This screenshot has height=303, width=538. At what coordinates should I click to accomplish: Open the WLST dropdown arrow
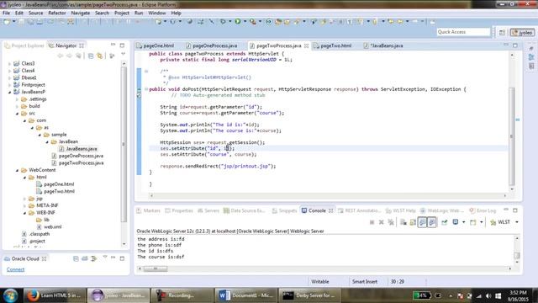(x=517, y=222)
